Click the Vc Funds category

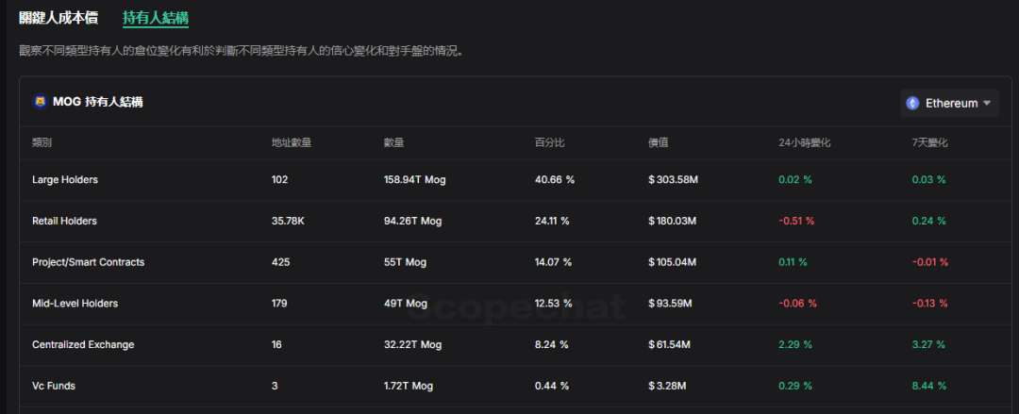[55, 387]
